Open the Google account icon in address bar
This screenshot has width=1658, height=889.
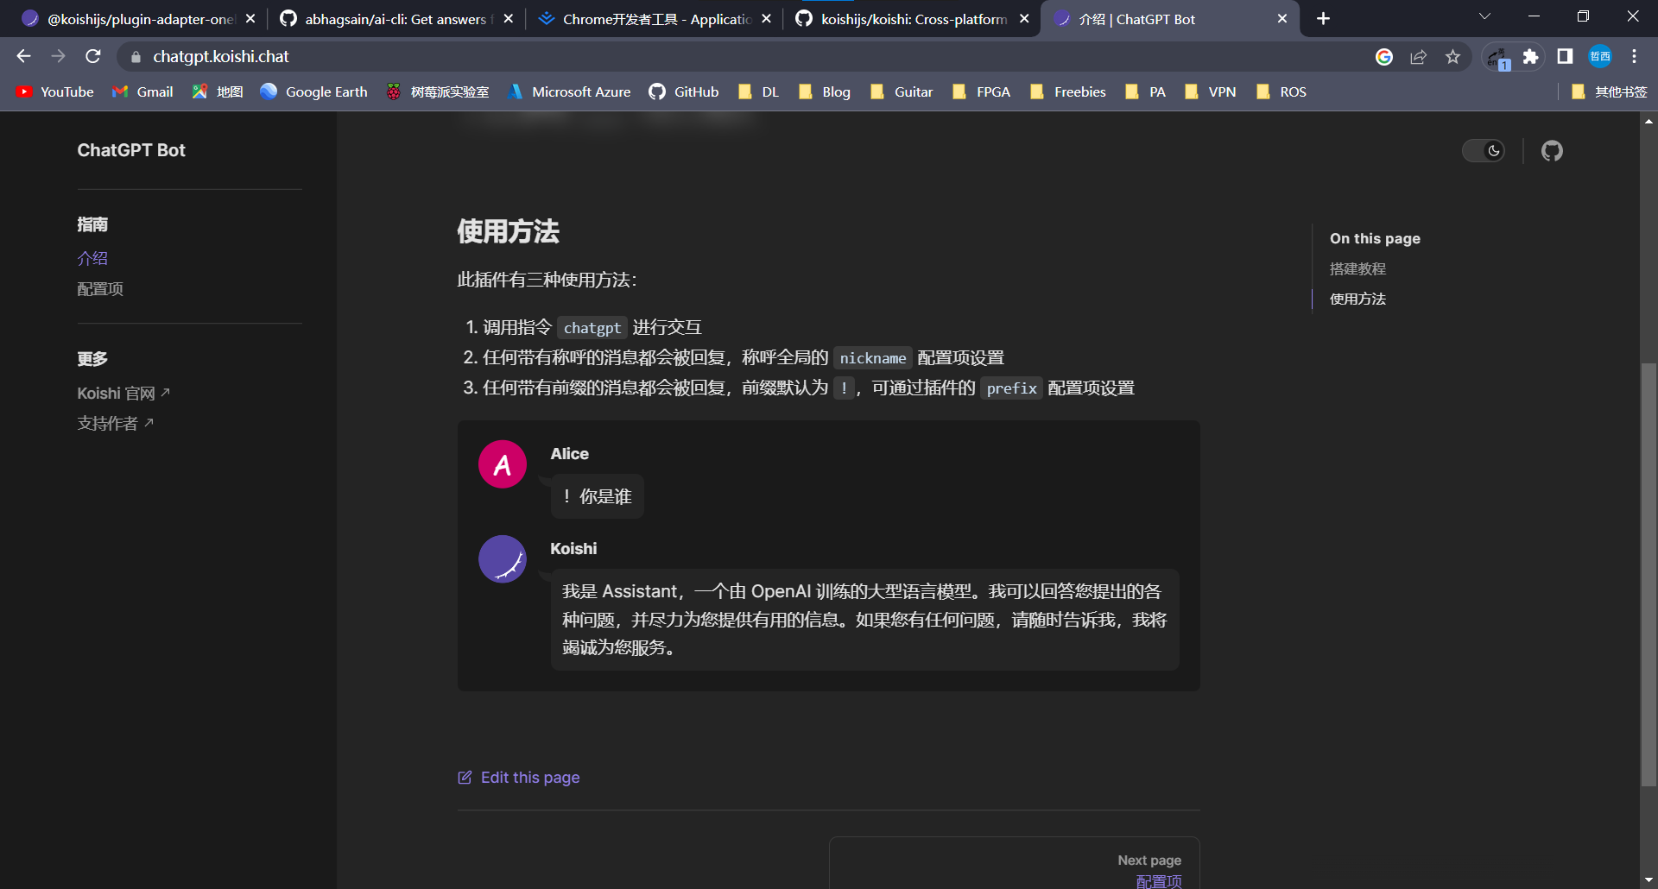pyautogui.click(x=1384, y=57)
